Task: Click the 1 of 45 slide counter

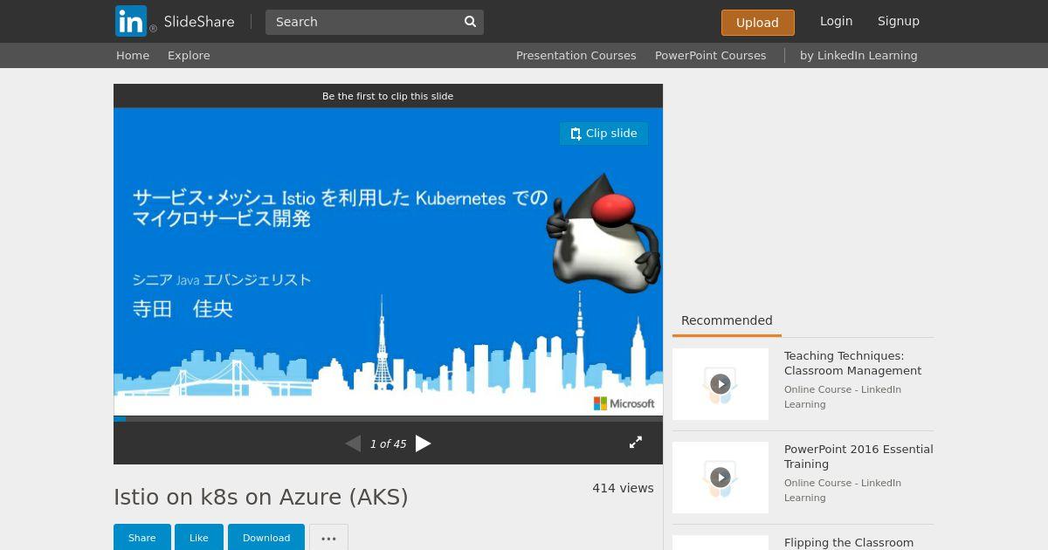Action: click(388, 444)
